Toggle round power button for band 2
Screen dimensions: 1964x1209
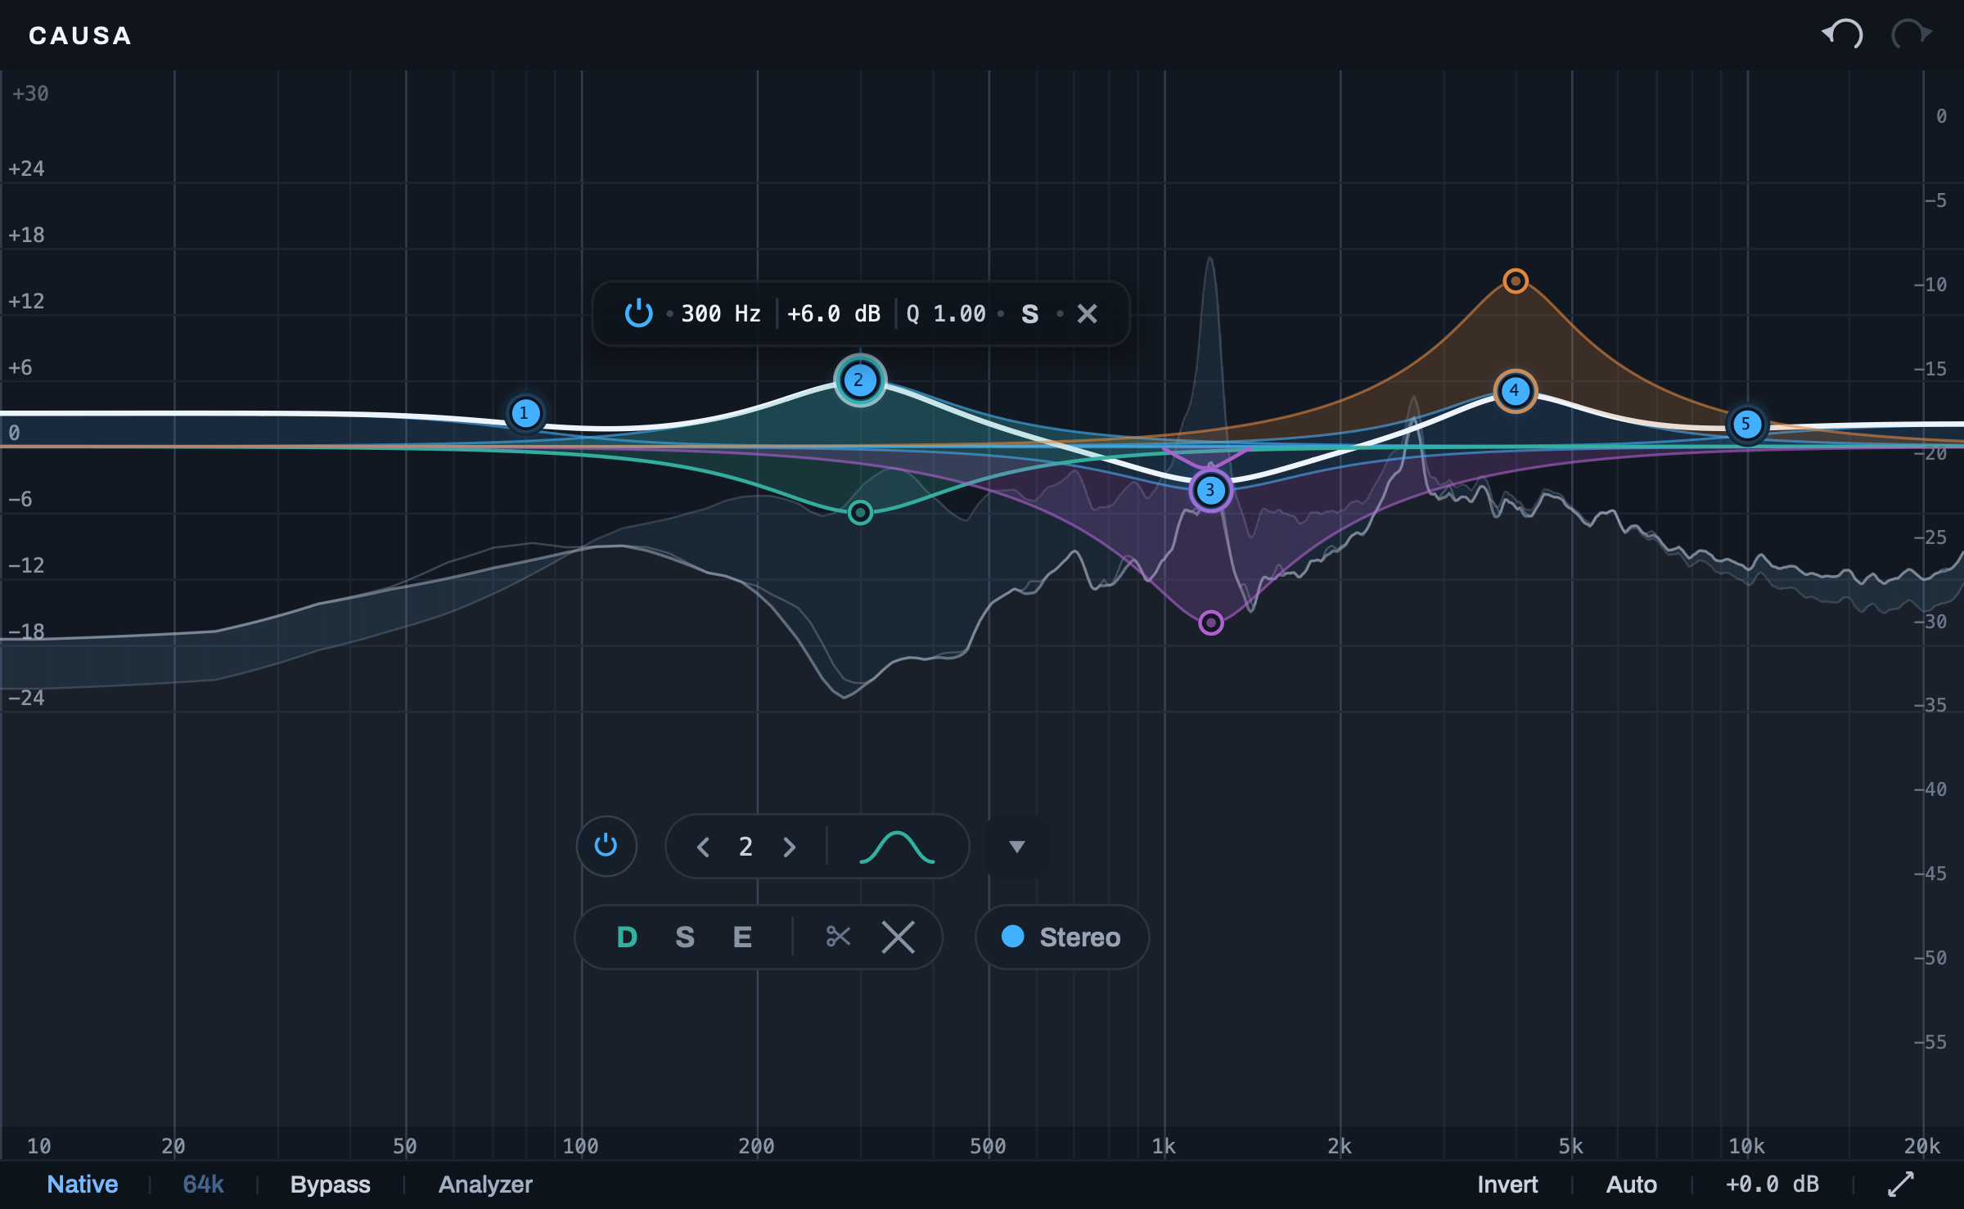(606, 846)
